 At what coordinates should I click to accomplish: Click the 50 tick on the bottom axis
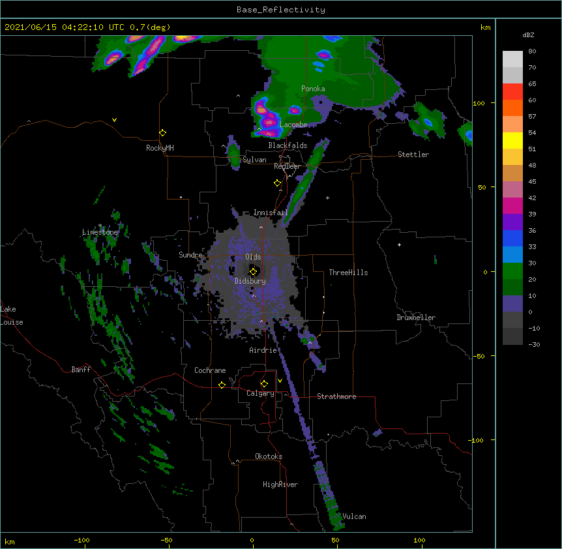[x=335, y=540]
